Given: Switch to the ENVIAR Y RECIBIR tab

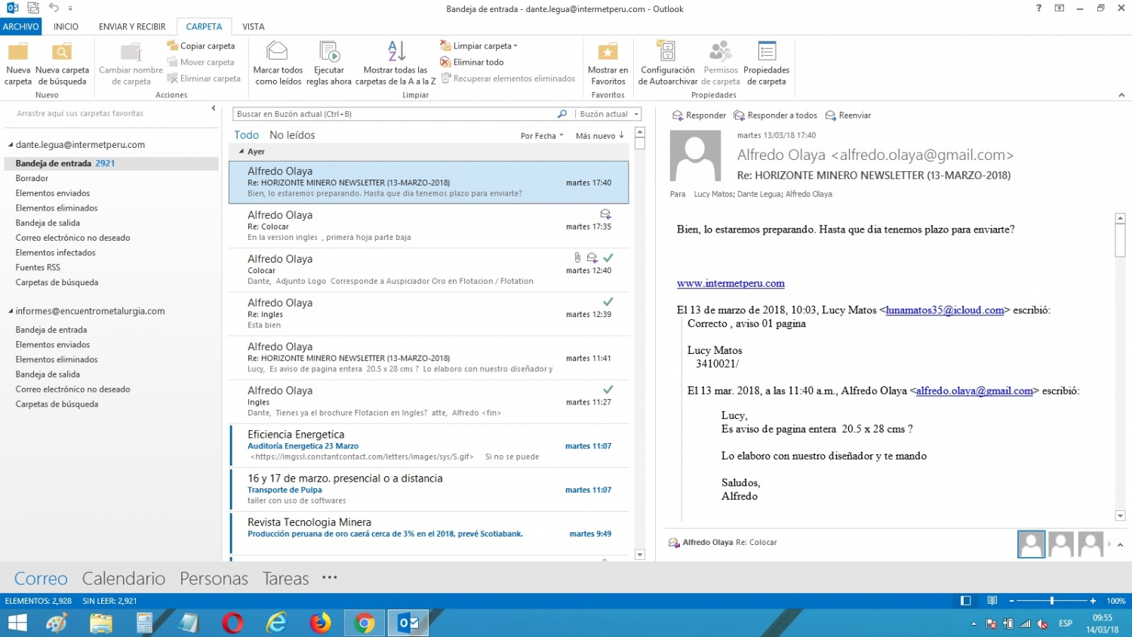Looking at the screenshot, I should (x=132, y=26).
